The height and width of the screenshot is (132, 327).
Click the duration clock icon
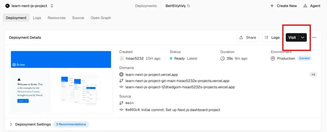222,59
